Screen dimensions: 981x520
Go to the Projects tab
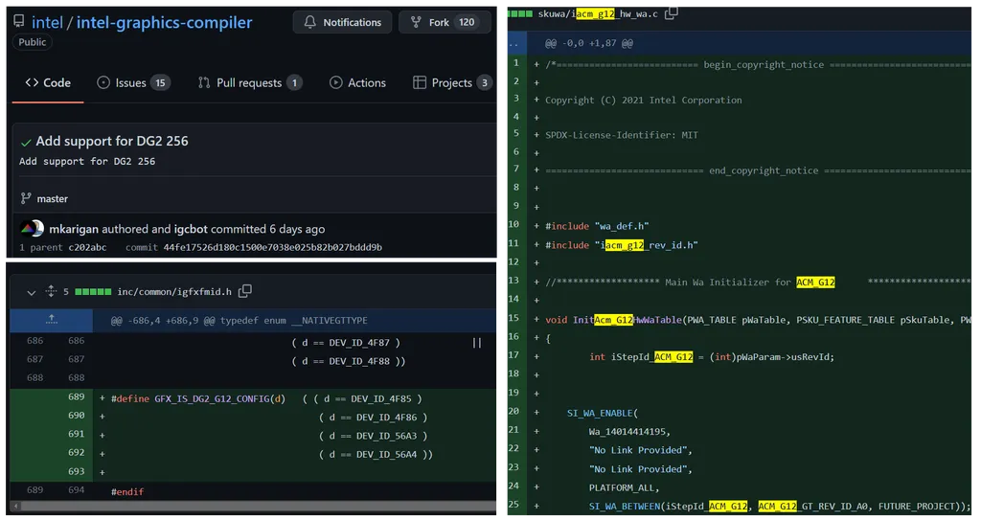[452, 82]
